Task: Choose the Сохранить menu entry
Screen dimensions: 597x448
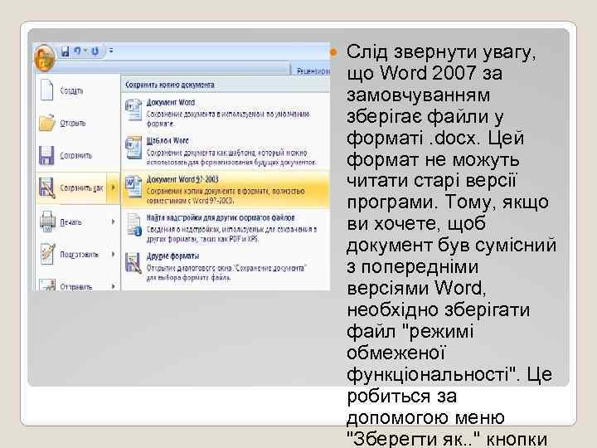Action: (76, 155)
